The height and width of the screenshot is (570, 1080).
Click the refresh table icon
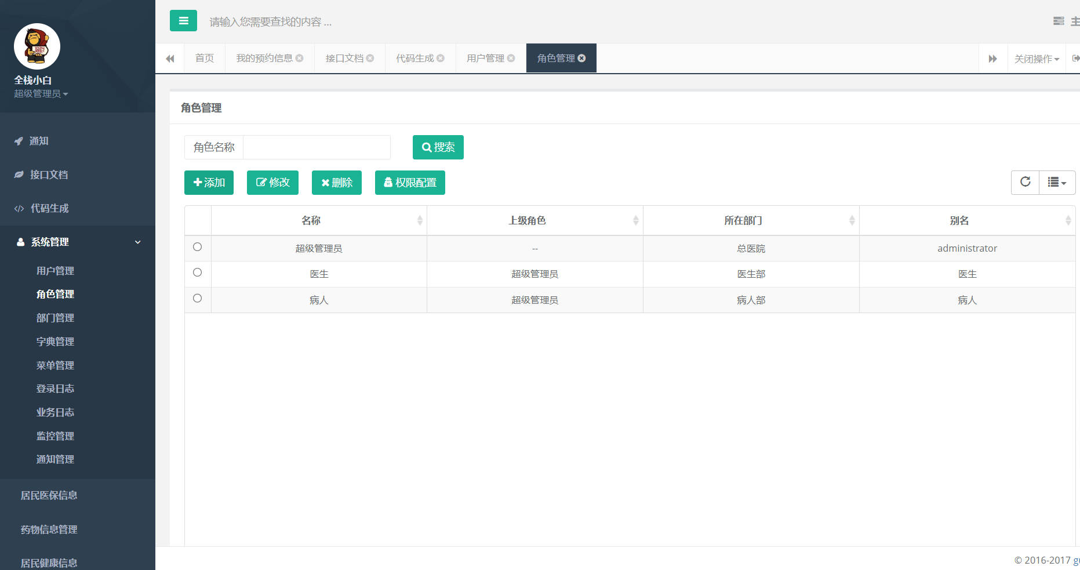1025,182
